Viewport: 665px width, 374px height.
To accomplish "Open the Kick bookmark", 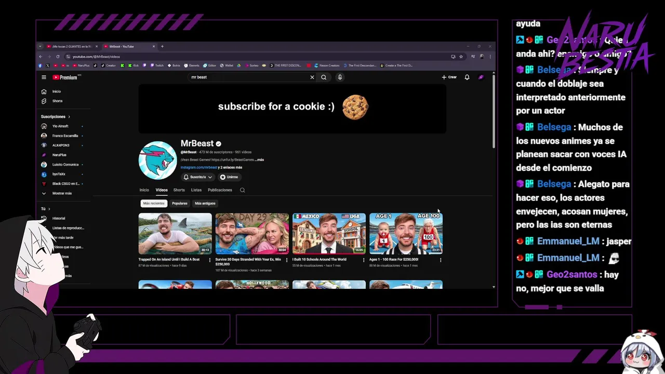I will click(x=134, y=65).
